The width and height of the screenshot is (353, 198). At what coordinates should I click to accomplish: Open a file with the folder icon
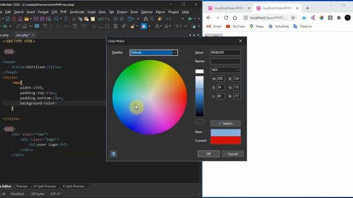26,19
